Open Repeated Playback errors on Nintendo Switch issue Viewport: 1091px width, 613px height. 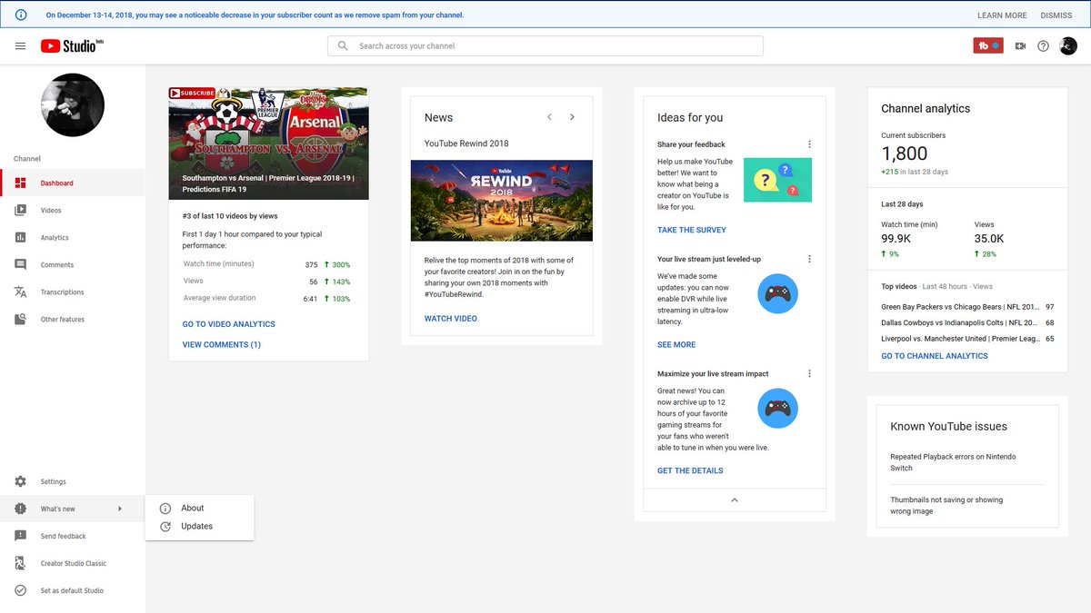[953, 462]
